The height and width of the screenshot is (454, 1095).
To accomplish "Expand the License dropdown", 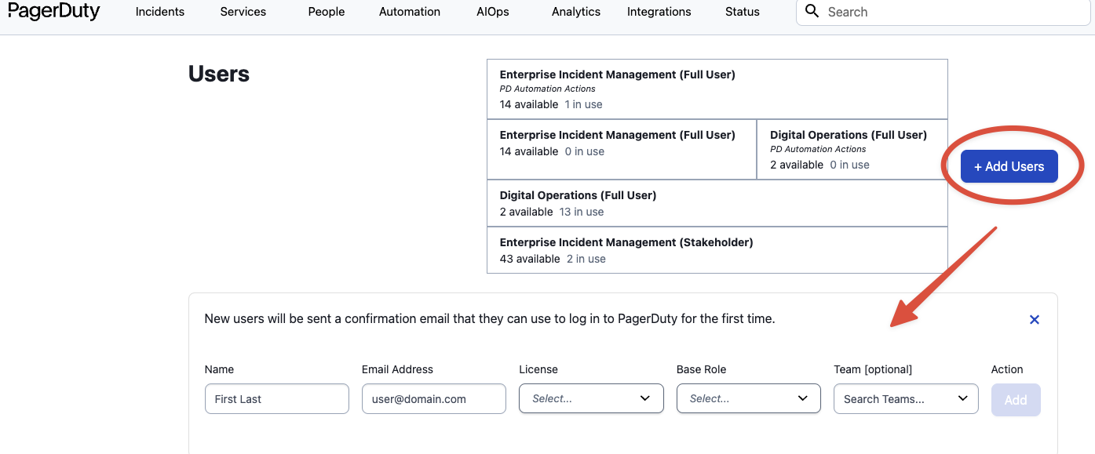I will [x=591, y=398].
